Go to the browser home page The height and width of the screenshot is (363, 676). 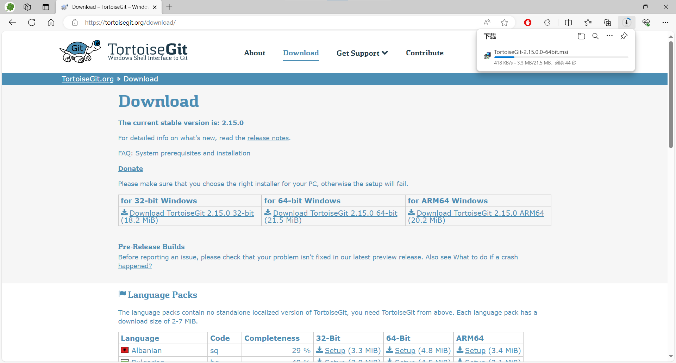51,23
